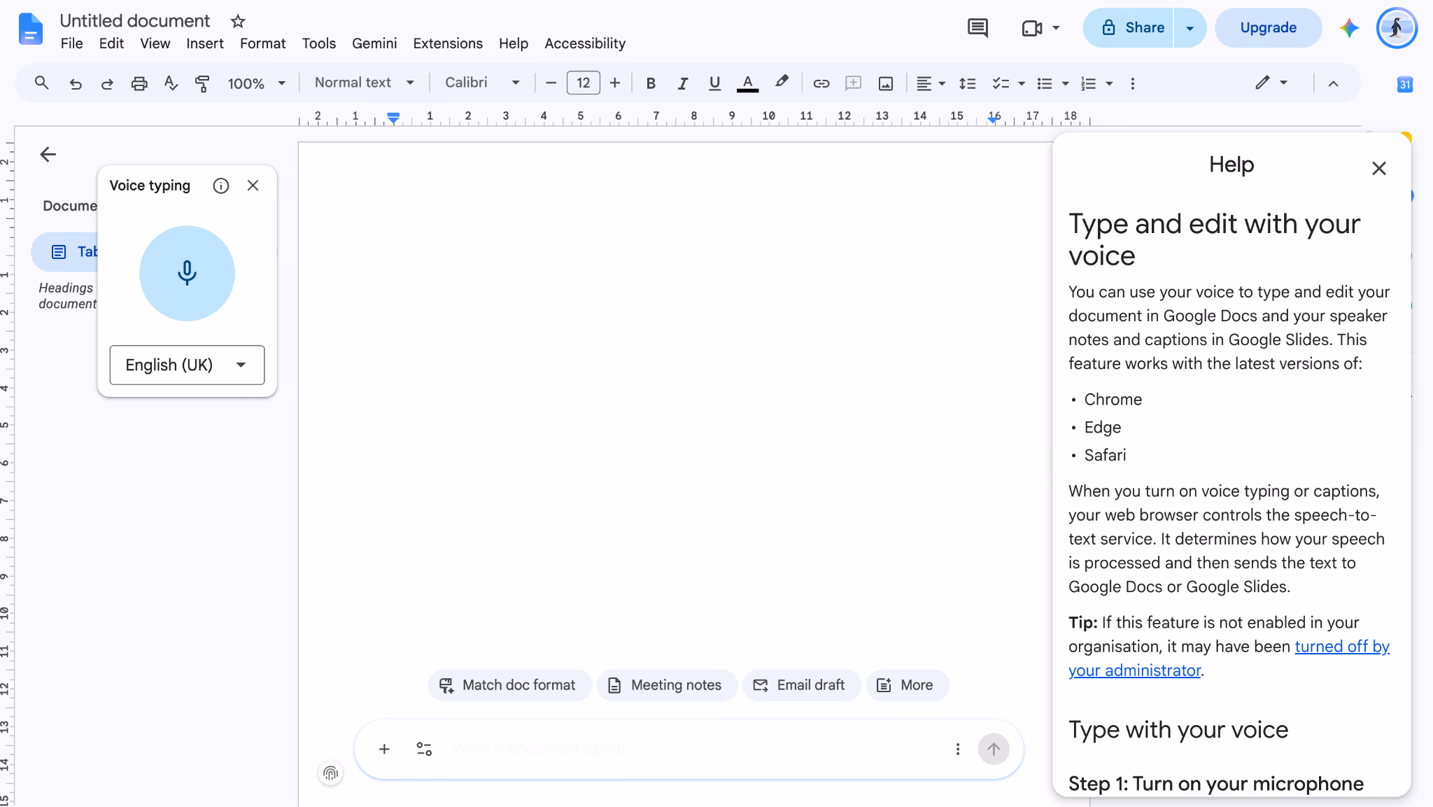The image size is (1433, 807).
Task: Click the redo arrow
Action: [107, 83]
